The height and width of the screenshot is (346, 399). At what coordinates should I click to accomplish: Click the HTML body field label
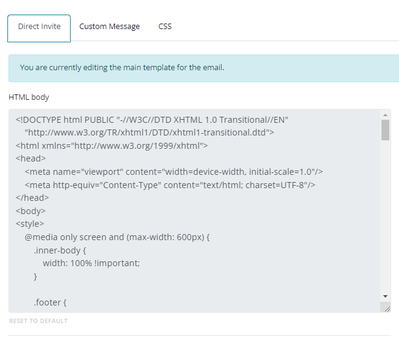click(28, 97)
